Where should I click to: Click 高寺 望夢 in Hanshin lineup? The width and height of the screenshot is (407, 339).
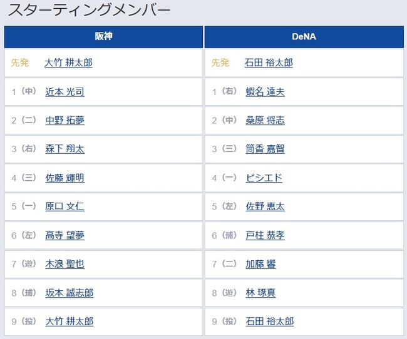point(64,236)
